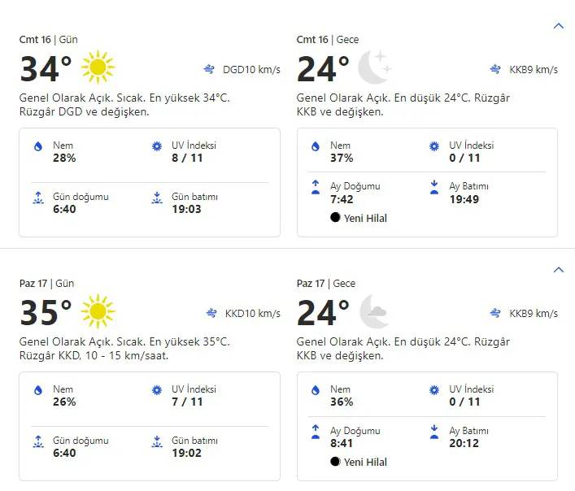Click the humidity drop icon for 28%
575x491 pixels.
pyautogui.click(x=37, y=146)
